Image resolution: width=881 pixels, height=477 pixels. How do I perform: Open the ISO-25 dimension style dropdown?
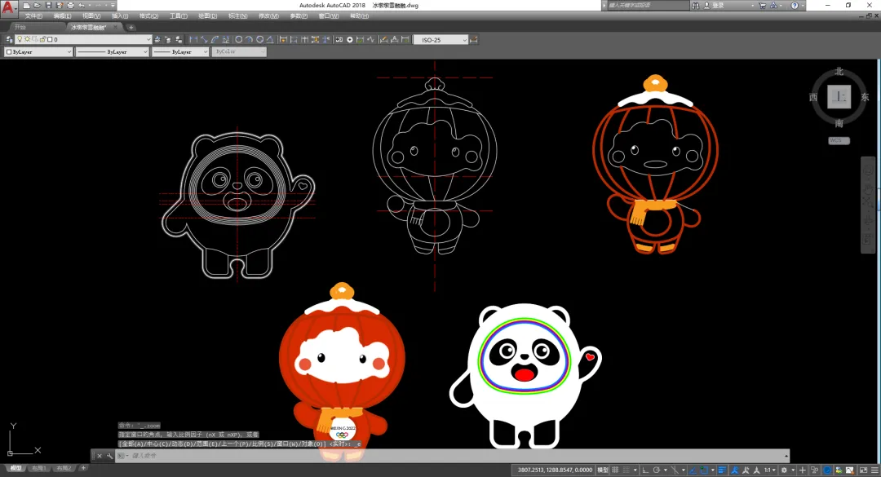(440, 39)
